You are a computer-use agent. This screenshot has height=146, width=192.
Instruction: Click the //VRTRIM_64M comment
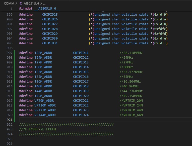coord(131,115)
